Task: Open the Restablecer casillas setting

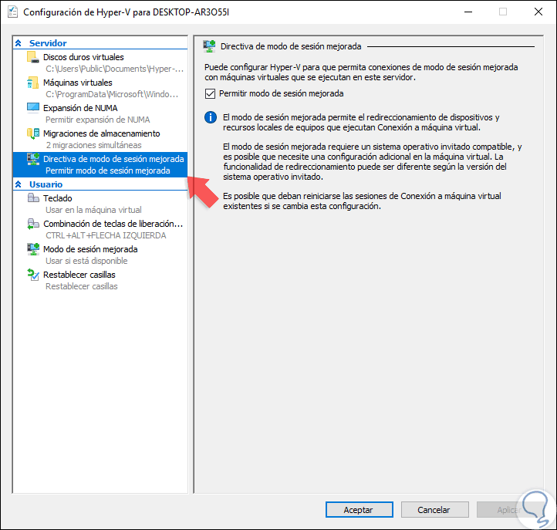Action: pos(100,280)
